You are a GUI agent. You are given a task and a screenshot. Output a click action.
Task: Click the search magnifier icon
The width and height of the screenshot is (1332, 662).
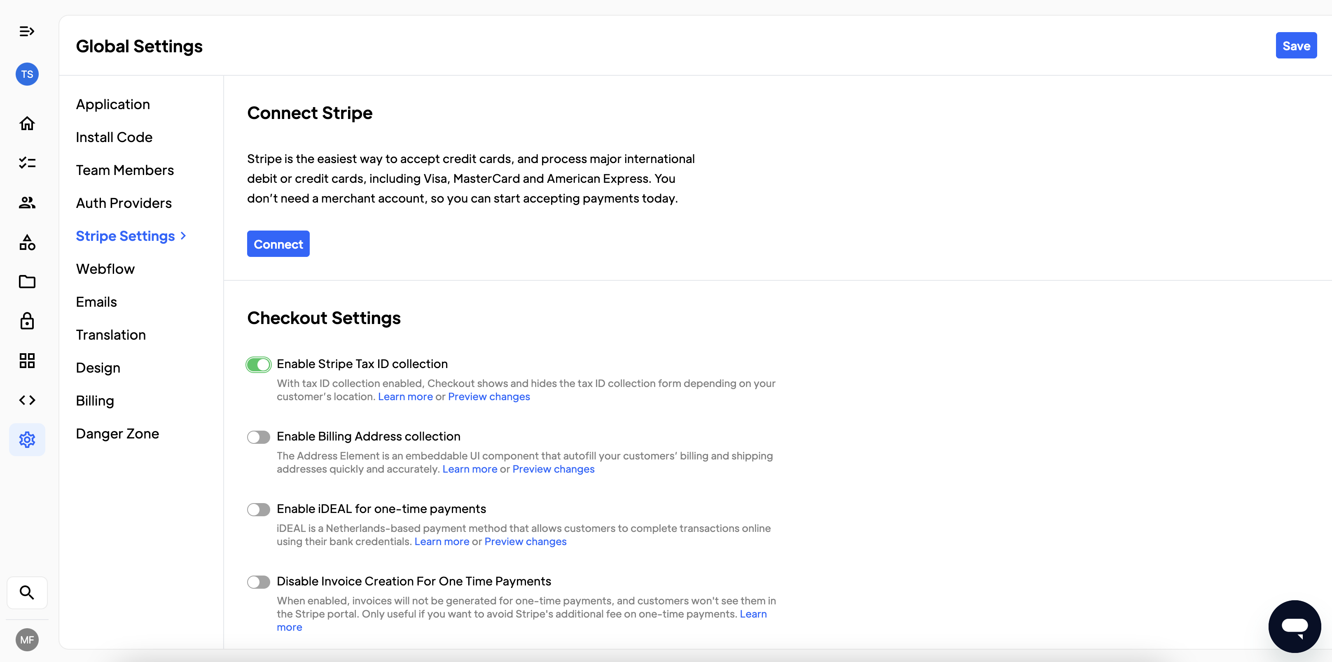(27, 592)
